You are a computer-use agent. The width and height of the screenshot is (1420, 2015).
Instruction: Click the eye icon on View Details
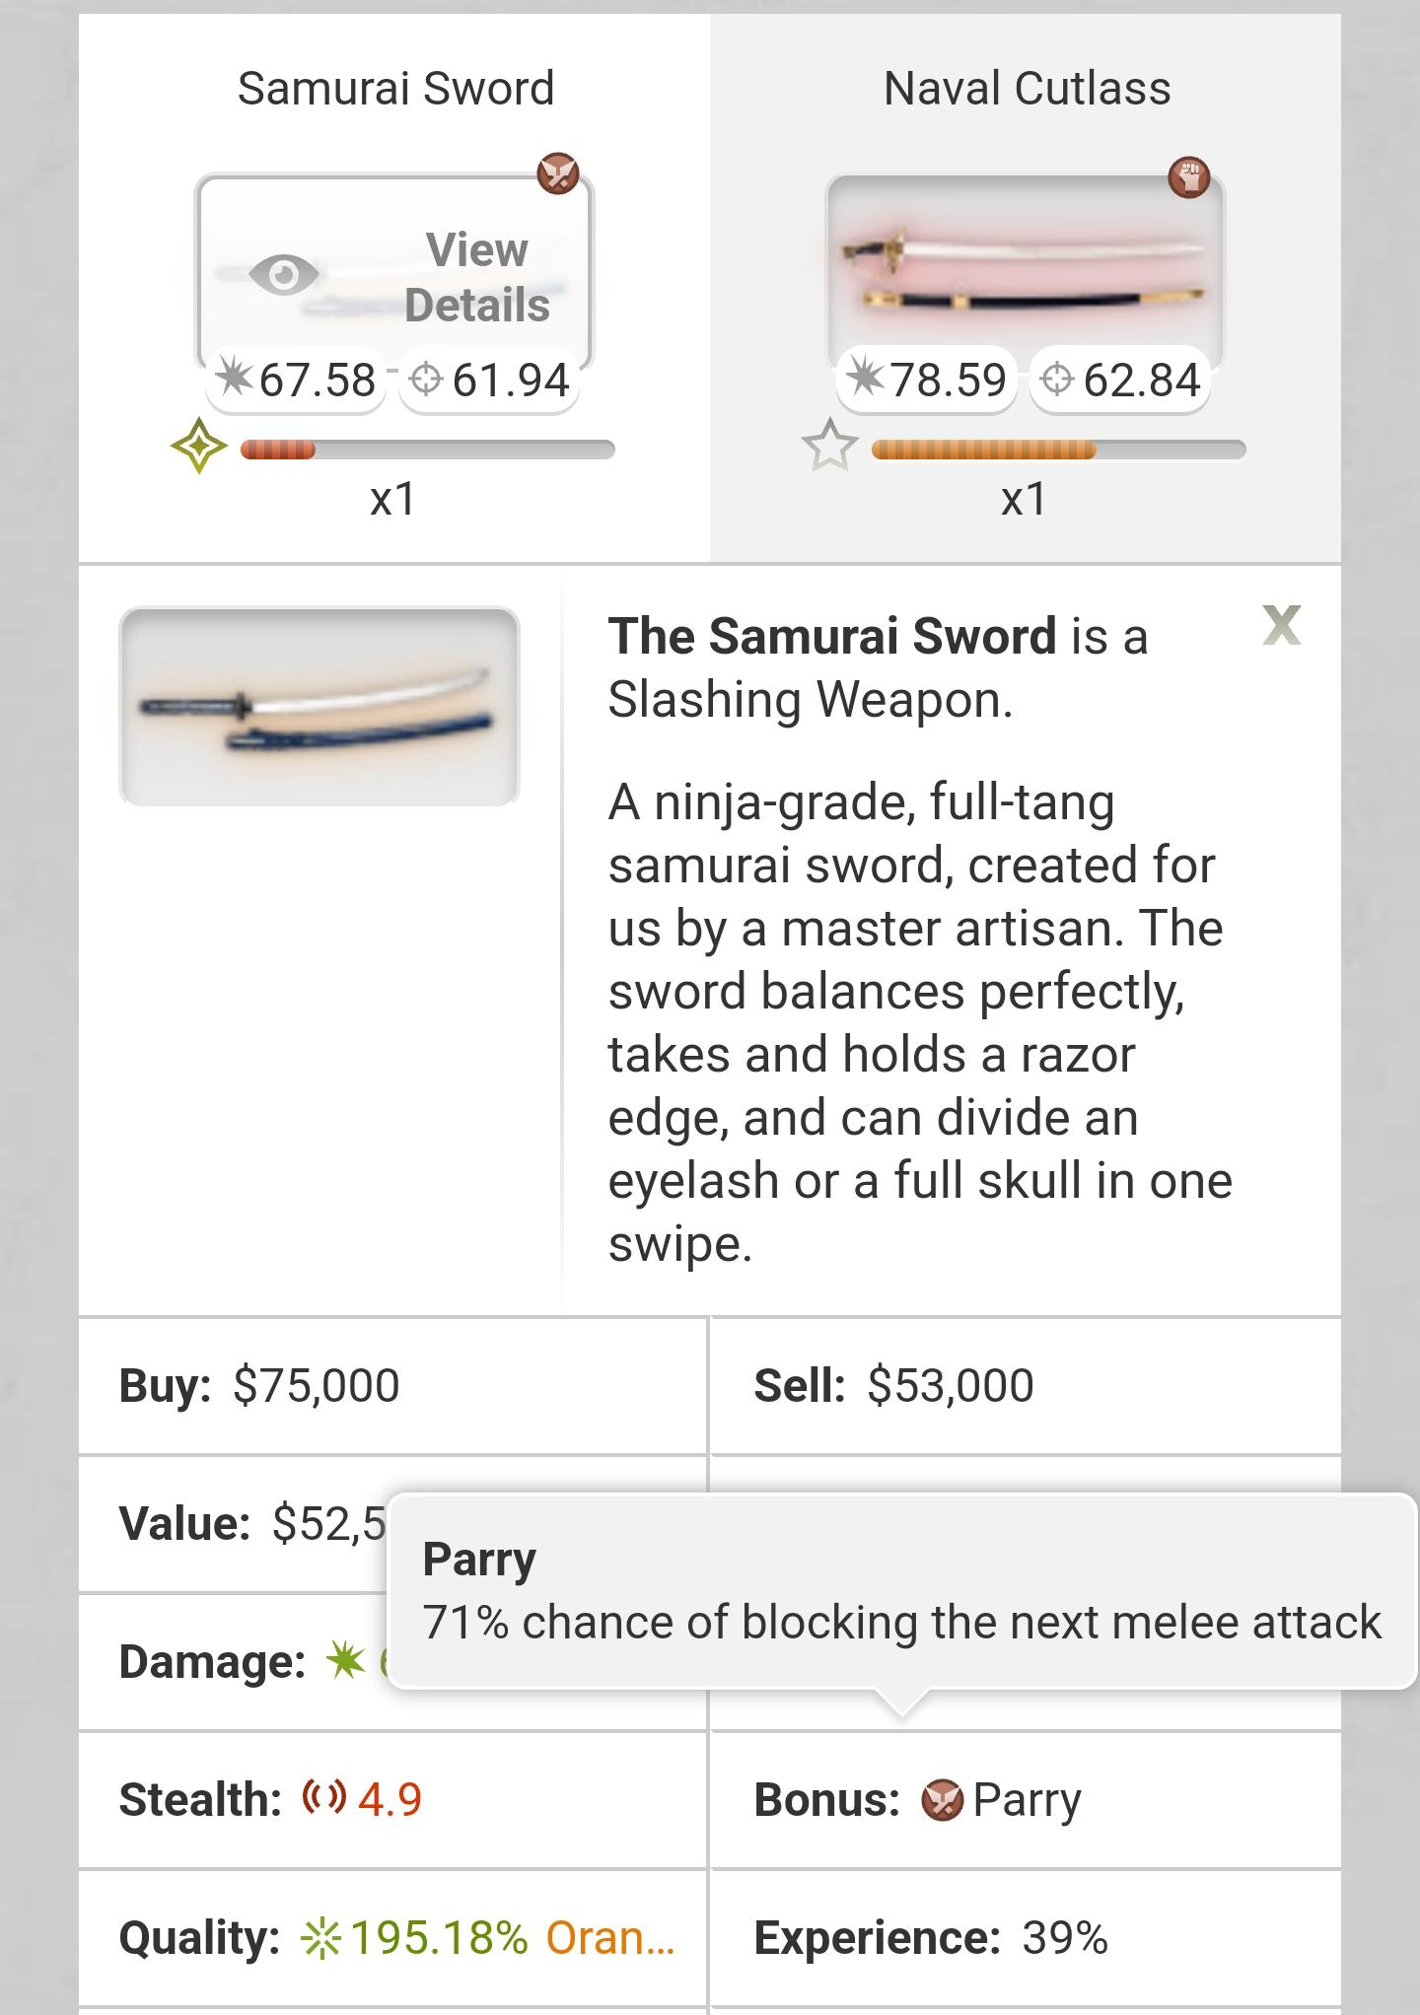[284, 275]
